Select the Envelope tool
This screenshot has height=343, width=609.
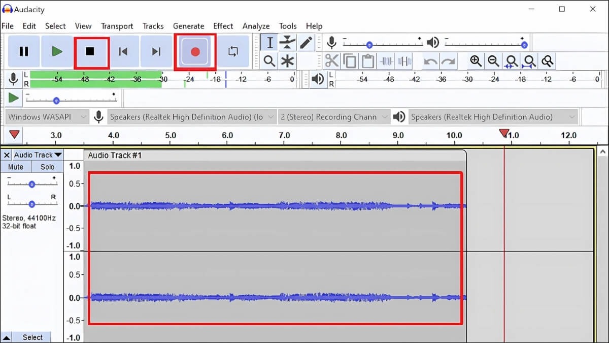point(288,43)
